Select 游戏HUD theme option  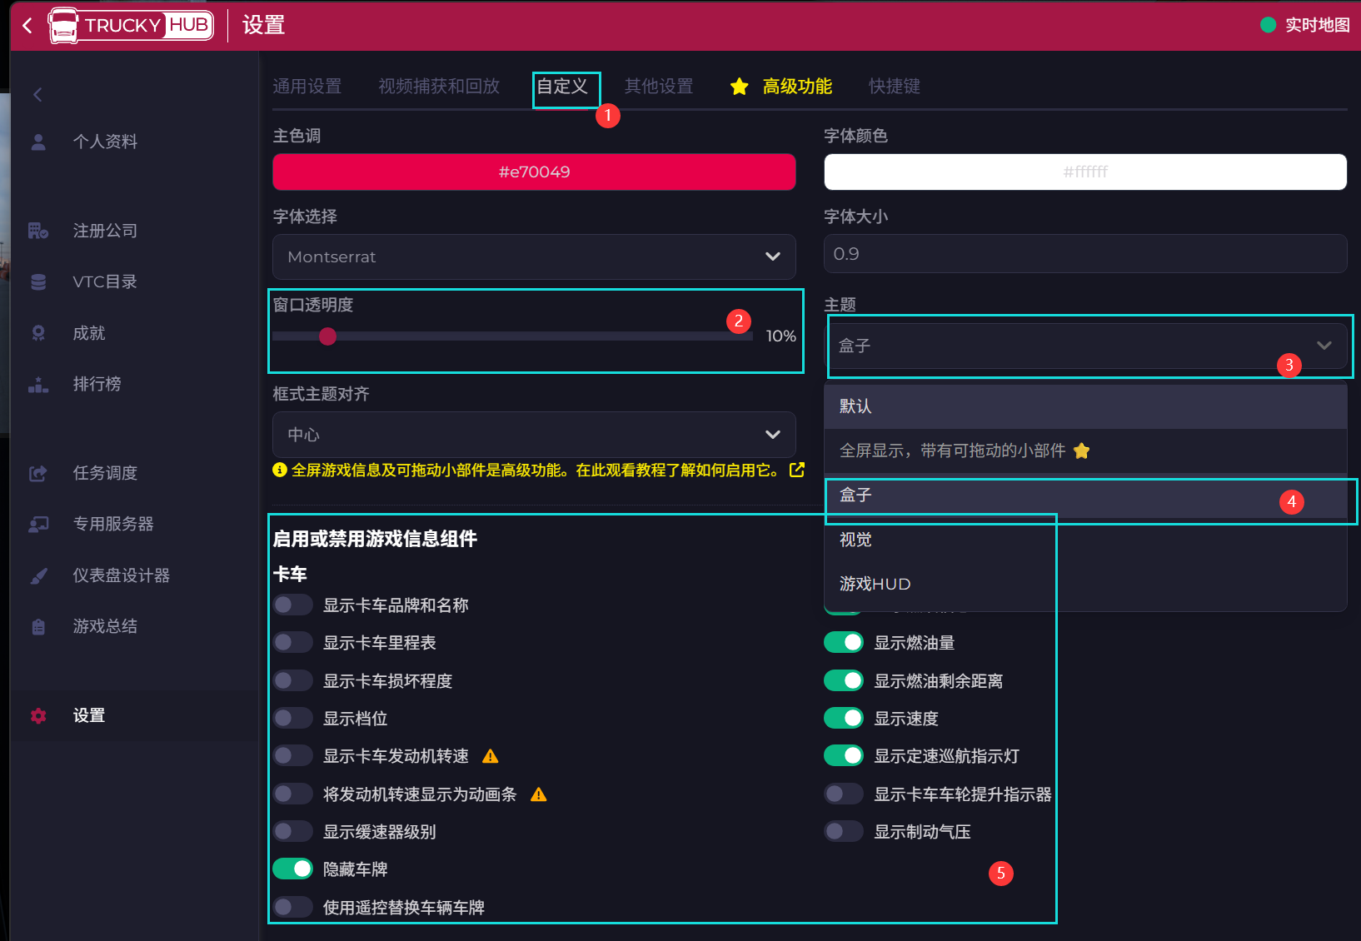click(x=1085, y=585)
